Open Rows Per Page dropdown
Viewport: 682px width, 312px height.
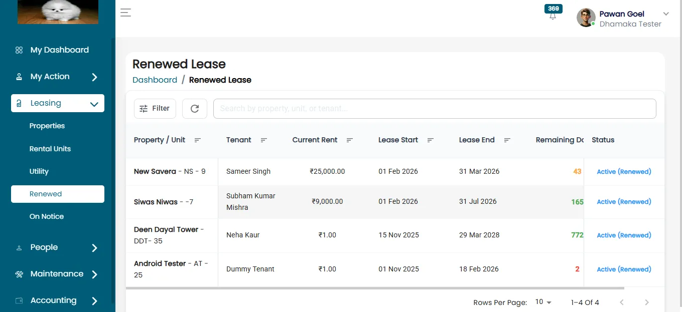click(x=543, y=302)
